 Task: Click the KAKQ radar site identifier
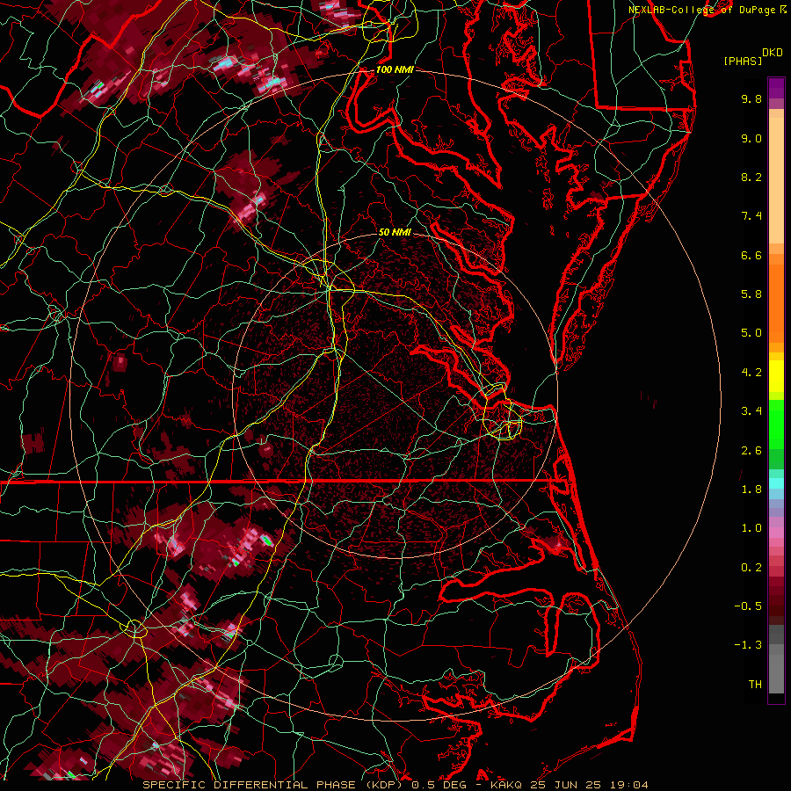coord(506,785)
